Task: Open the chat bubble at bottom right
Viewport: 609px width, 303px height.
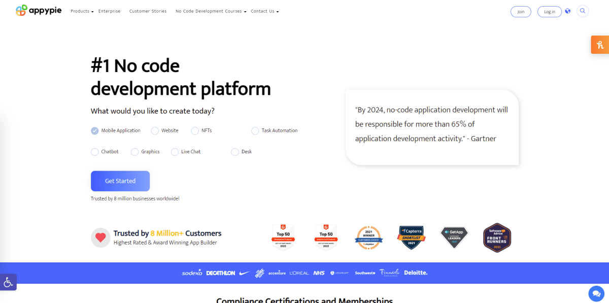Action: (596, 293)
